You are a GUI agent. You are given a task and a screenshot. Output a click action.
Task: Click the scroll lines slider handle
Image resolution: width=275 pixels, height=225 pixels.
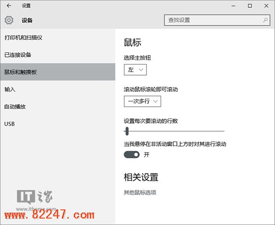(127, 131)
